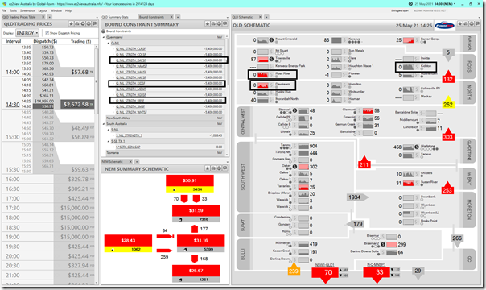Click the Gladstone dollar info icon
This screenshot has width=486, height=290.
417,147
